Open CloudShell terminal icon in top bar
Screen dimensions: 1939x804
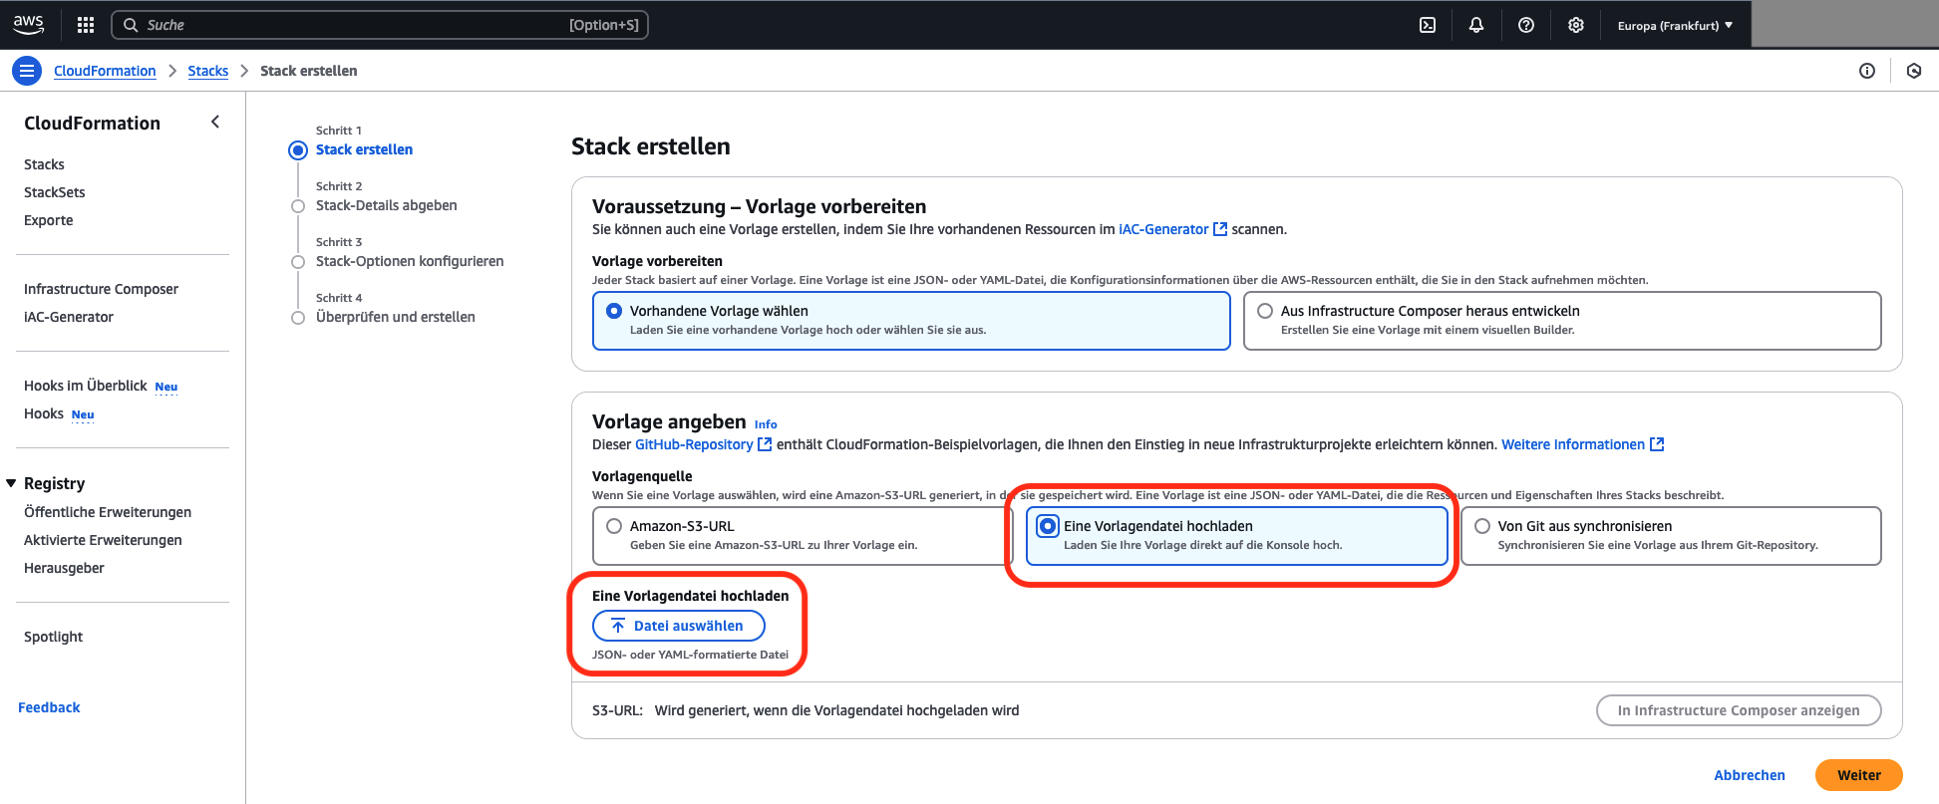point(1428,25)
